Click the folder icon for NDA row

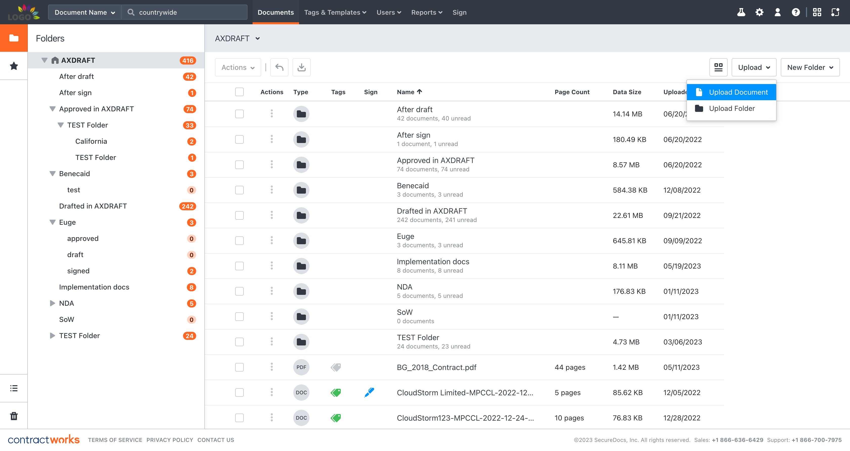click(301, 291)
